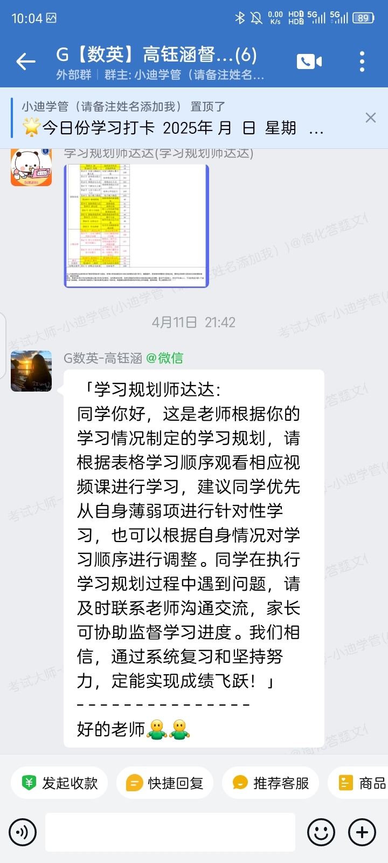The image size is (388, 863).
Task: Tap the @微信 label beside sender name
Action: tap(165, 358)
